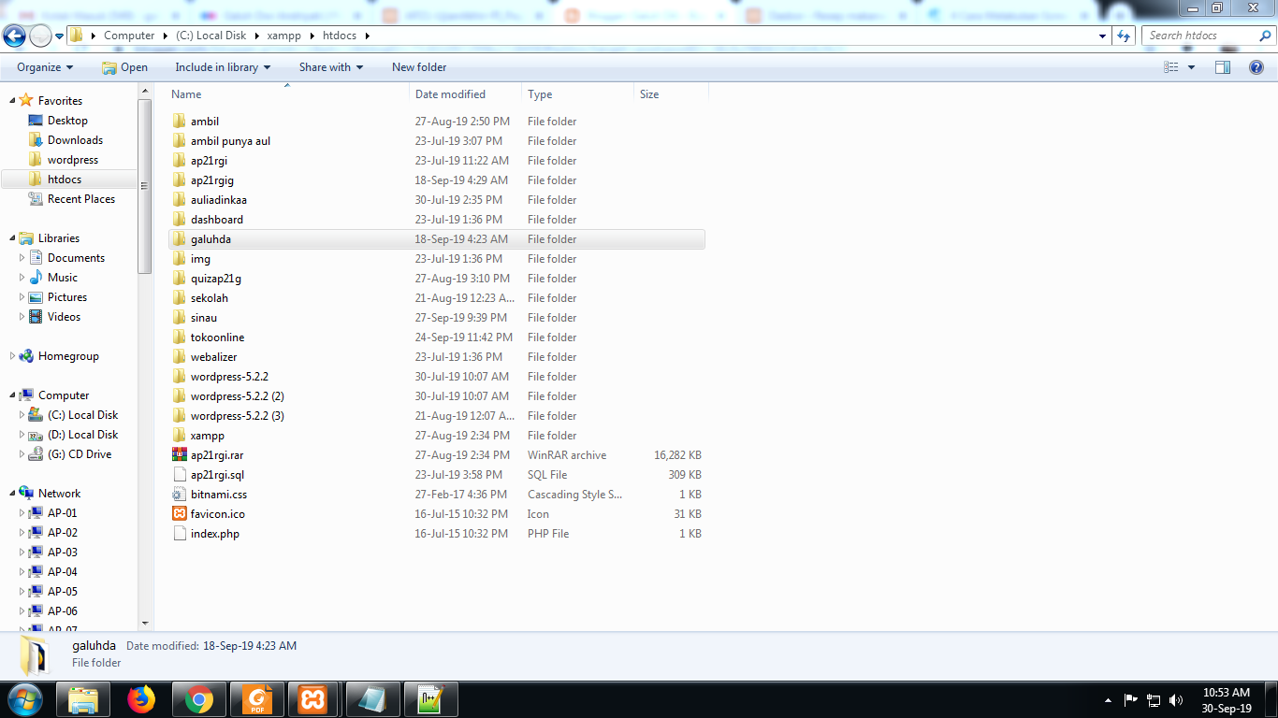Select the bitnami.css file icon

point(180,495)
